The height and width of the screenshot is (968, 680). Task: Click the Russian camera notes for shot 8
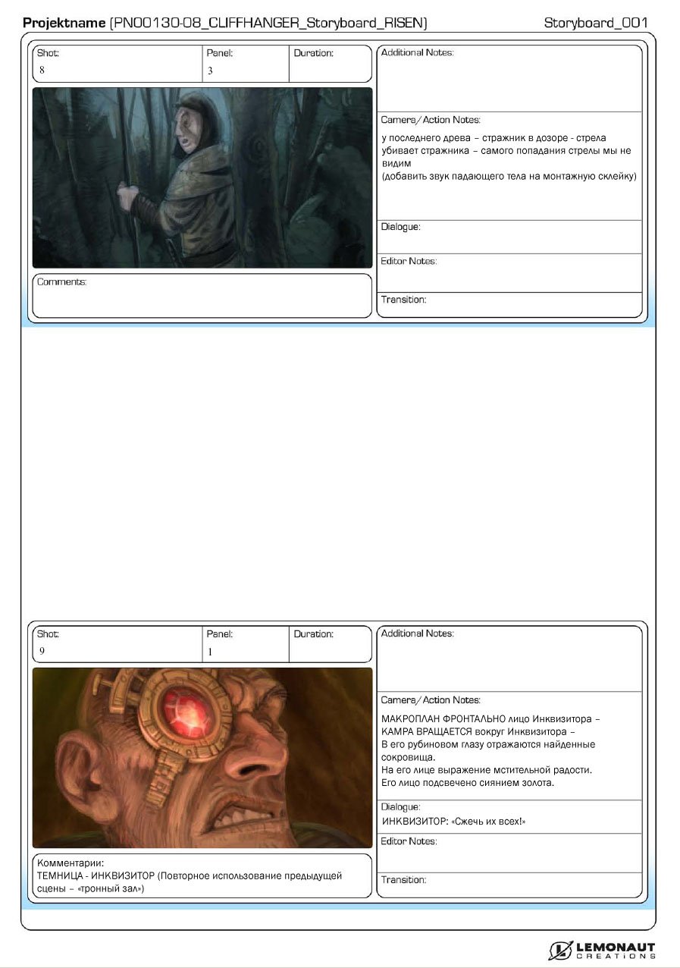pos(509,157)
